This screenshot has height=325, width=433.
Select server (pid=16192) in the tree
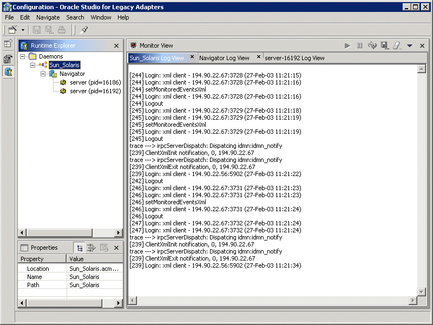tap(95, 91)
